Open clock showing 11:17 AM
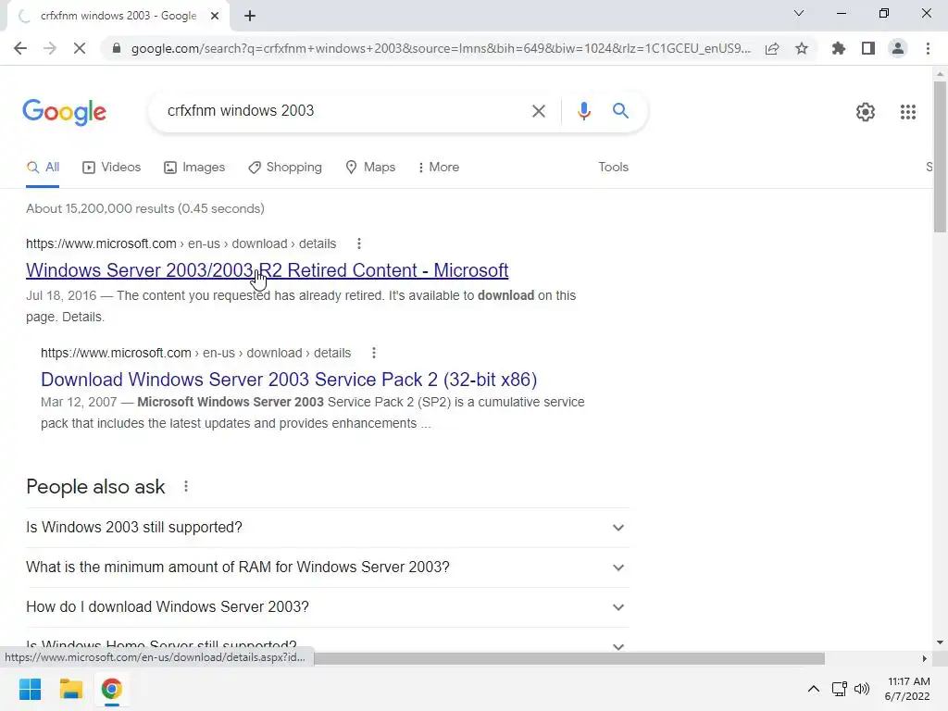Image resolution: width=948 pixels, height=711 pixels. point(907,689)
